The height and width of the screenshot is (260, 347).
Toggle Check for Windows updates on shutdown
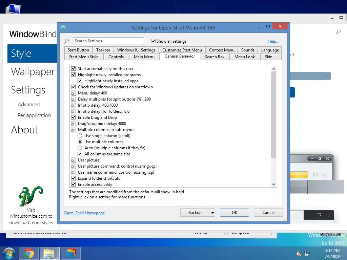click(x=74, y=87)
